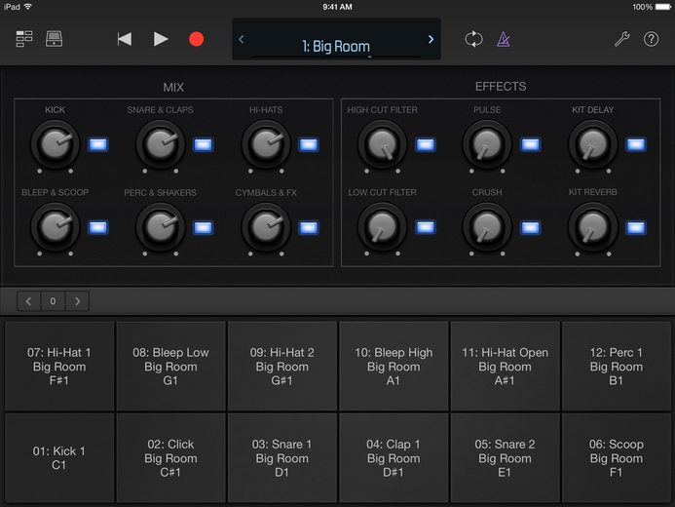Go to next patch with right chevron

(x=431, y=39)
